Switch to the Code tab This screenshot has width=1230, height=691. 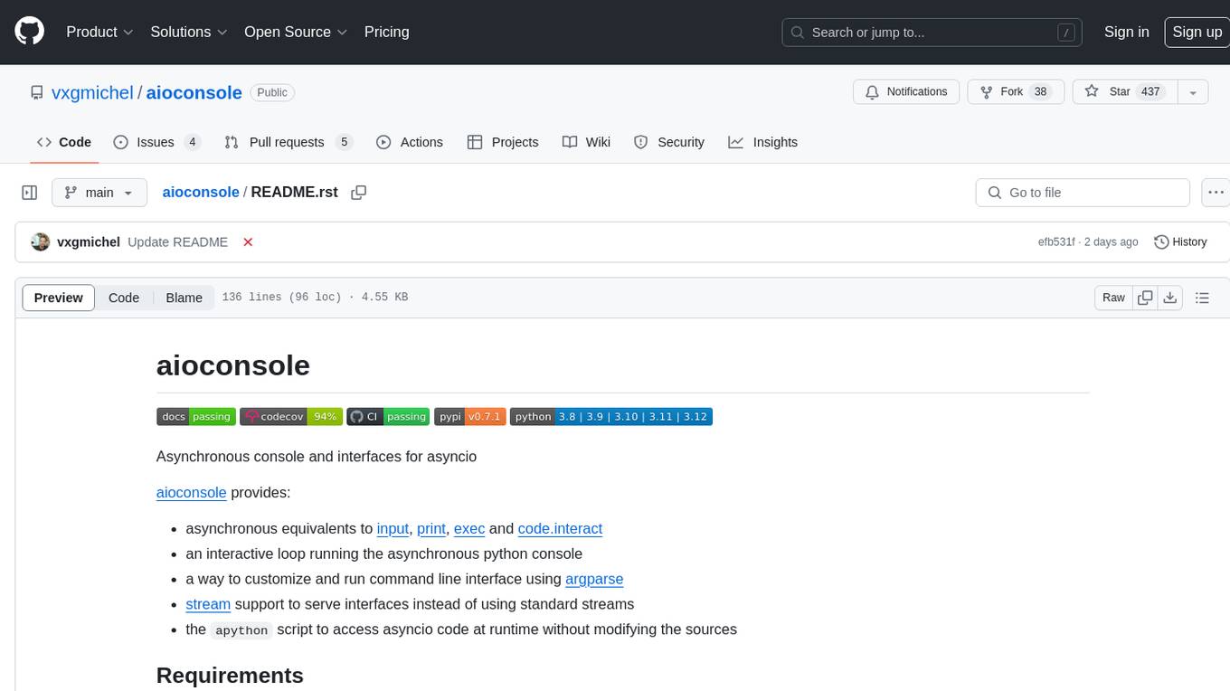click(x=63, y=142)
